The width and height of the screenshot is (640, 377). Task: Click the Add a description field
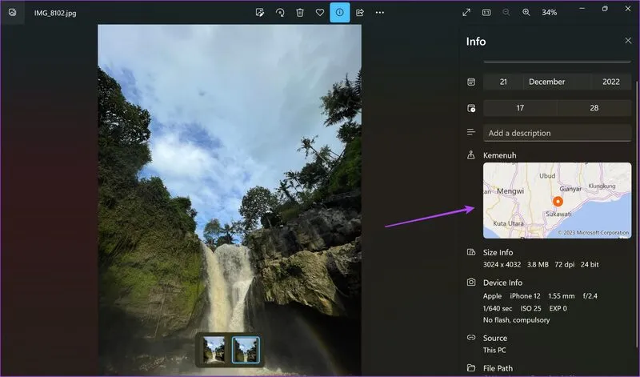[x=557, y=133]
